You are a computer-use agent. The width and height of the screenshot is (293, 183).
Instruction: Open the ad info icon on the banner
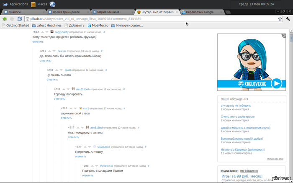pos(284,36)
